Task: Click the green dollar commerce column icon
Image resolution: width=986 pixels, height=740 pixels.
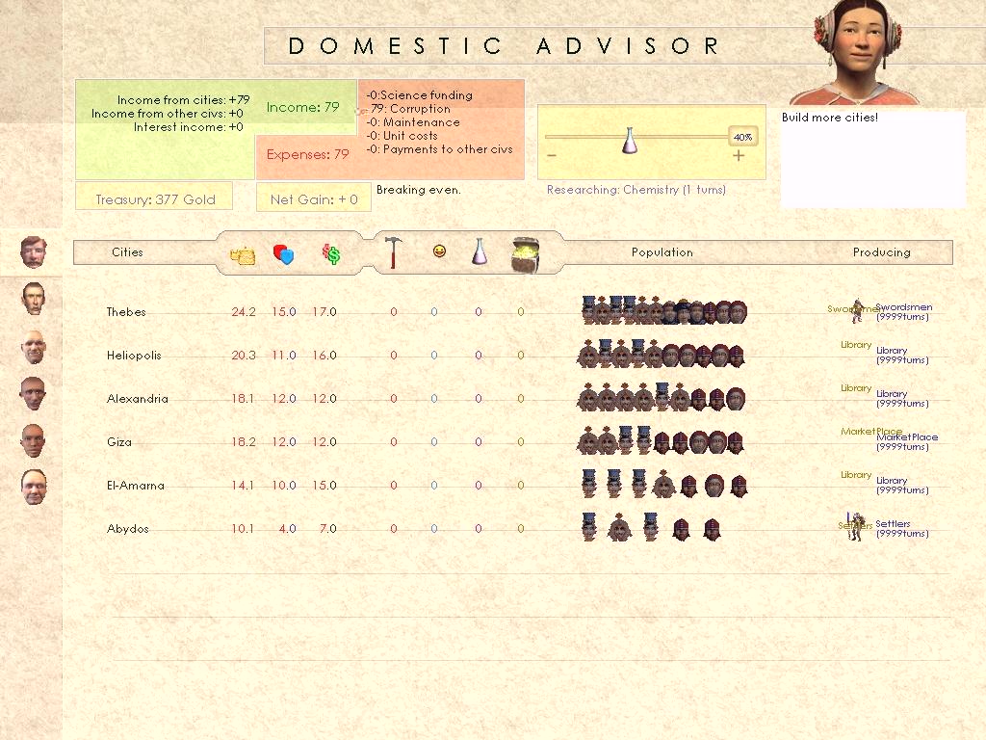Action: tap(331, 254)
